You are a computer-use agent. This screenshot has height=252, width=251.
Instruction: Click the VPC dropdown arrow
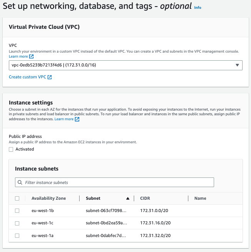[237, 65]
